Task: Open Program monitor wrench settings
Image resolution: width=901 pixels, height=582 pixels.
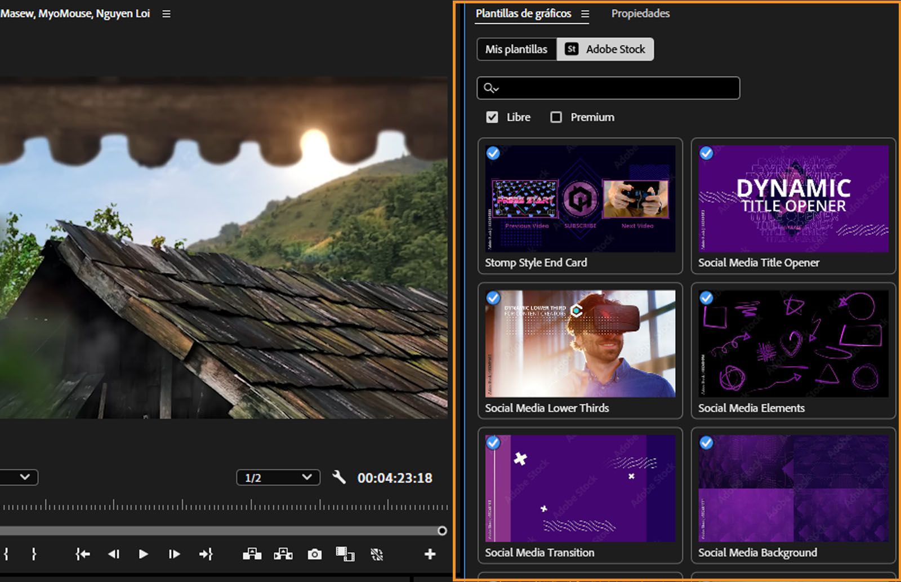Action: pyautogui.click(x=339, y=477)
